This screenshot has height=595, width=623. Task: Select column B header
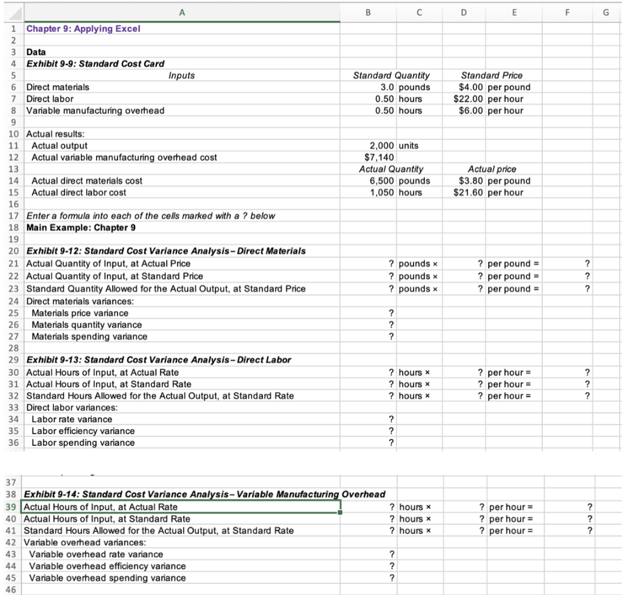(x=367, y=12)
